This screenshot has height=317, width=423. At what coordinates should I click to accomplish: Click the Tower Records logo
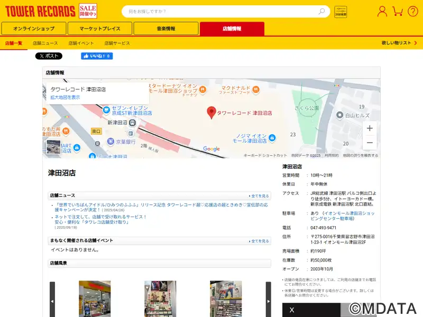pos(40,11)
